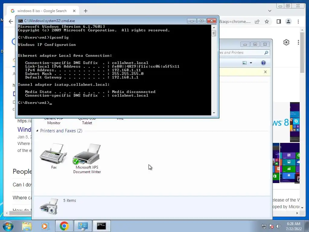309x232 pixels.
Task: Open help in Devices and Printers
Action: [x=263, y=63]
